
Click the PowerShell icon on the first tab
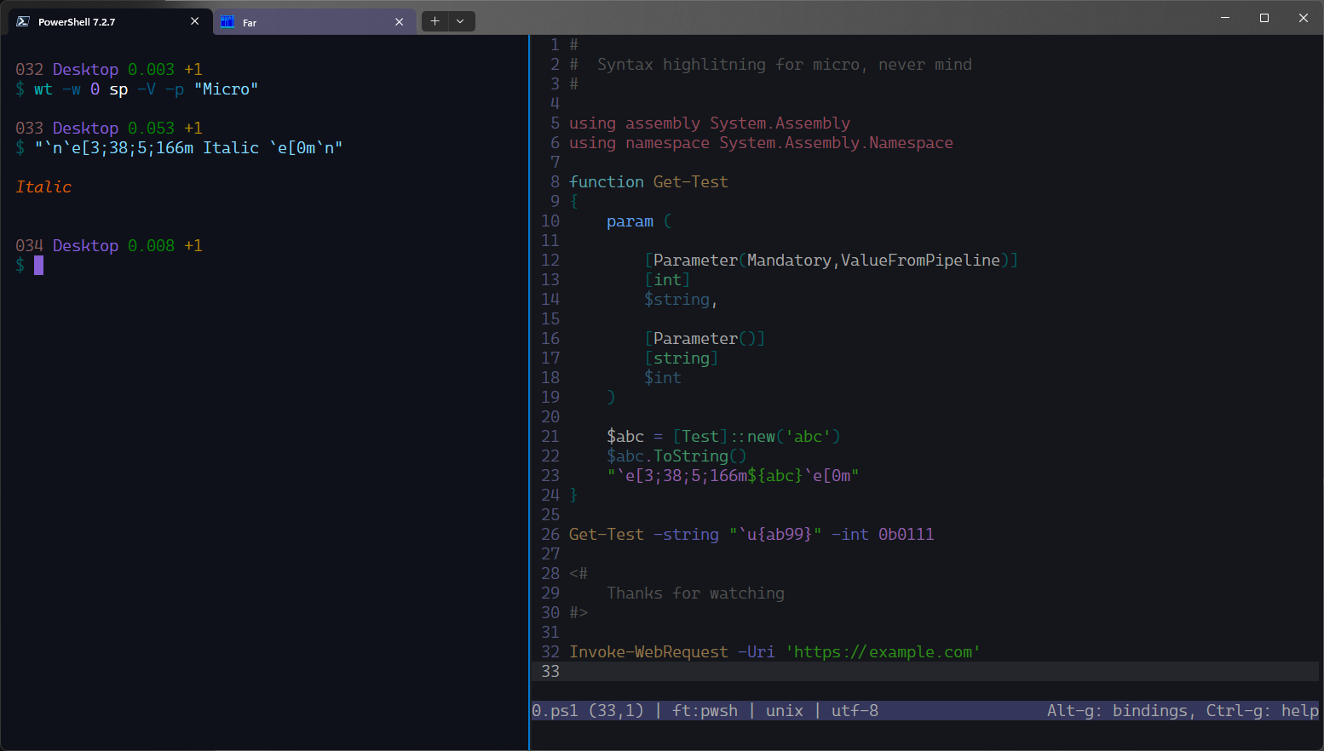pyautogui.click(x=22, y=21)
